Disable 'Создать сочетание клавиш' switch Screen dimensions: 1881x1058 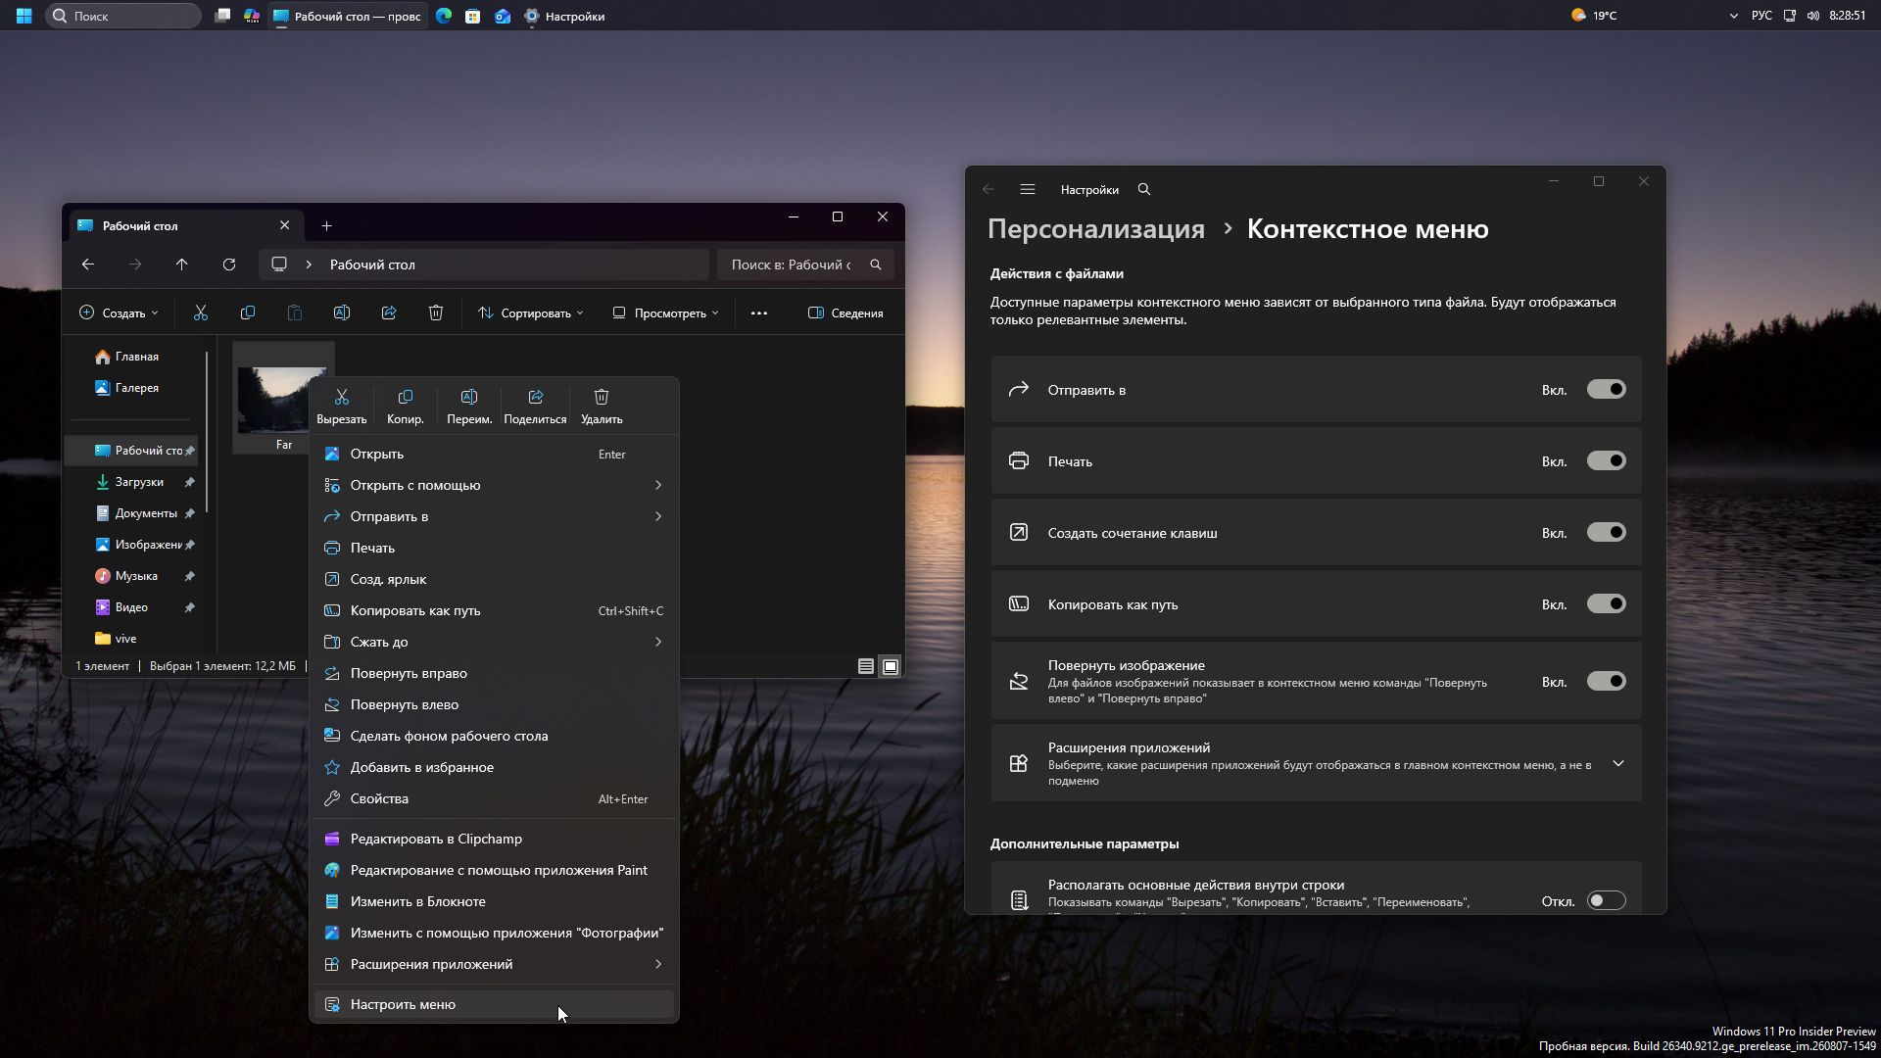click(1607, 533)
